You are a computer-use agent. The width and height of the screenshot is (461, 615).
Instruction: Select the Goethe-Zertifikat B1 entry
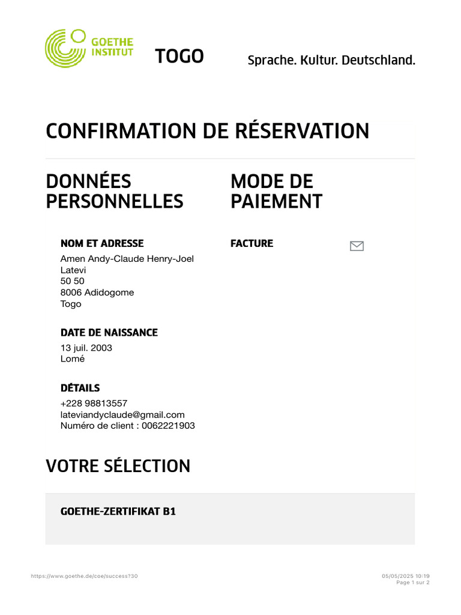[118, 512]
